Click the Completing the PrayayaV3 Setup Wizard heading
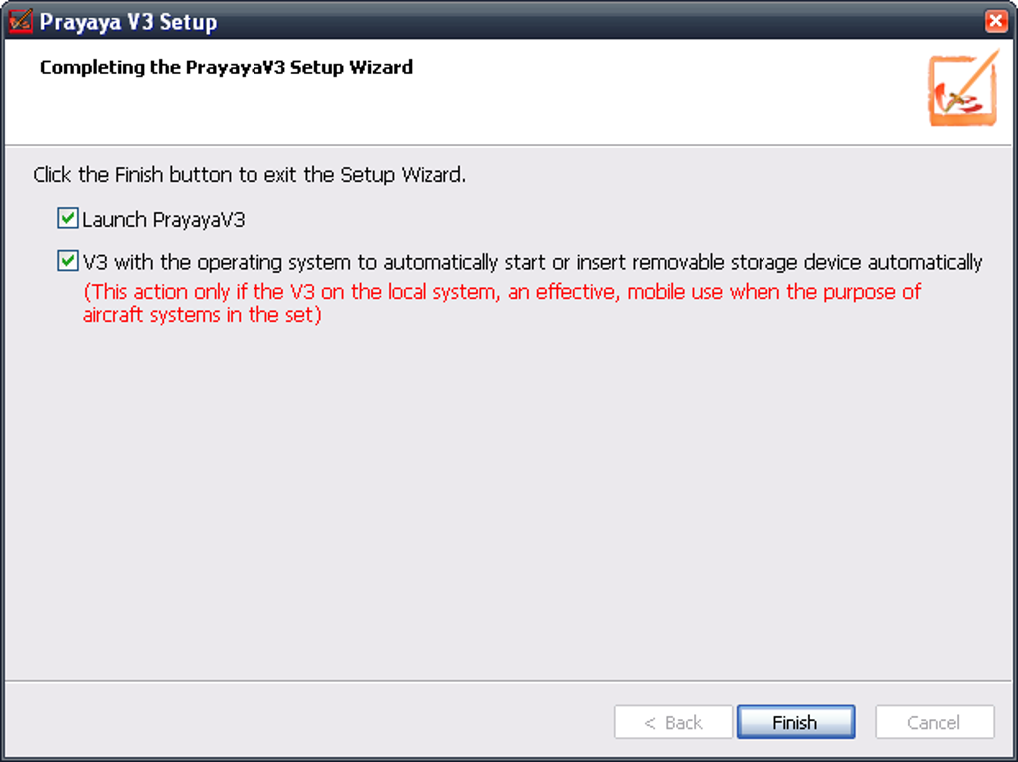The height and width of the screenshot is (762, 1018). pos(226,68)
